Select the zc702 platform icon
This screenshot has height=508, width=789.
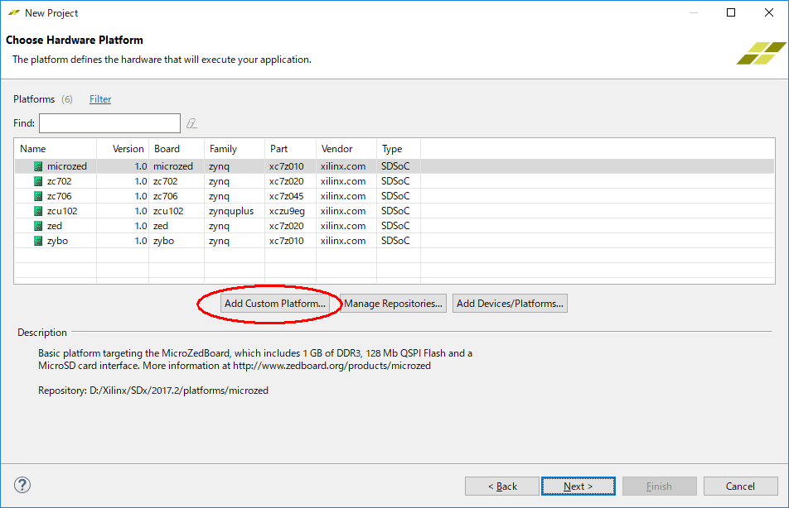(38, 181)
